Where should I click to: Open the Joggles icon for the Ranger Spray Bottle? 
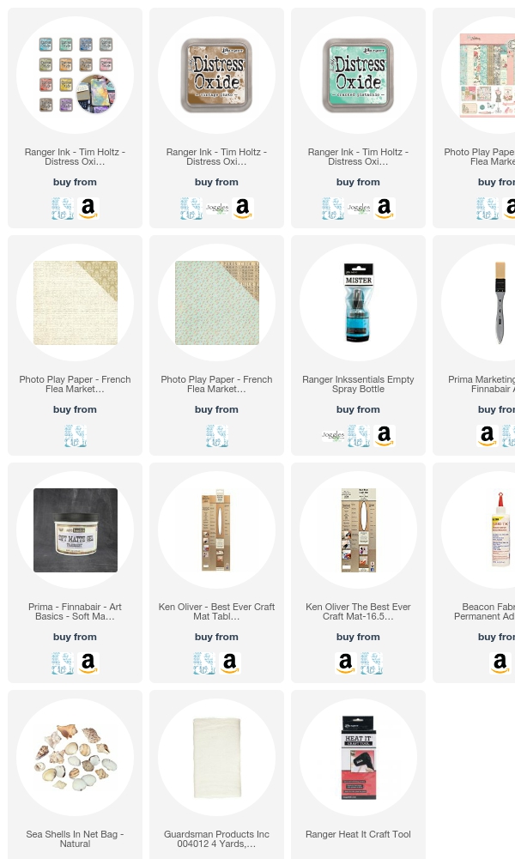333,436
